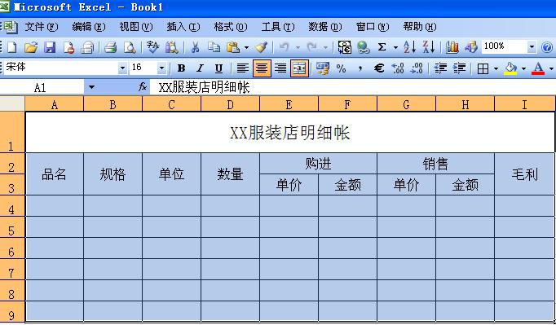Toggle italic formatting
Viewport: 556px width, 325px height.
[x=200, y=68]
